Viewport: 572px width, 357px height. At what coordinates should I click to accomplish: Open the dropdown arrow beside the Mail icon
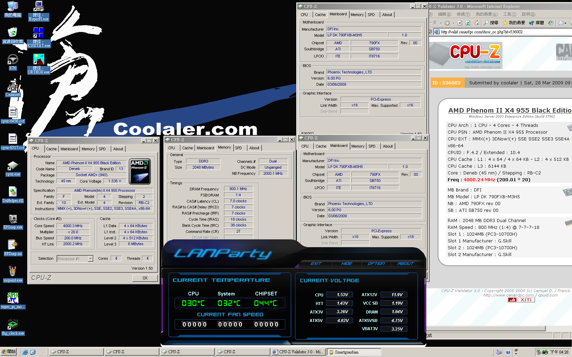[566, 23]
